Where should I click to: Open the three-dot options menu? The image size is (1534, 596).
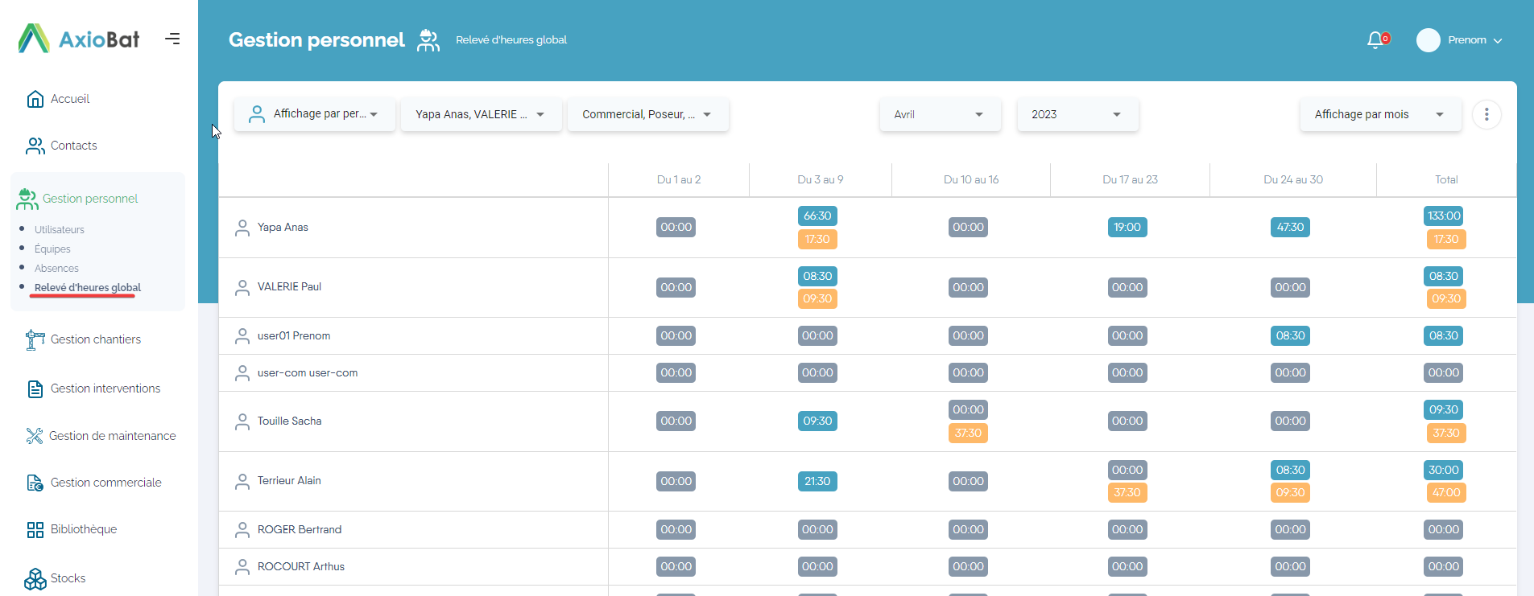point(1486,115)
